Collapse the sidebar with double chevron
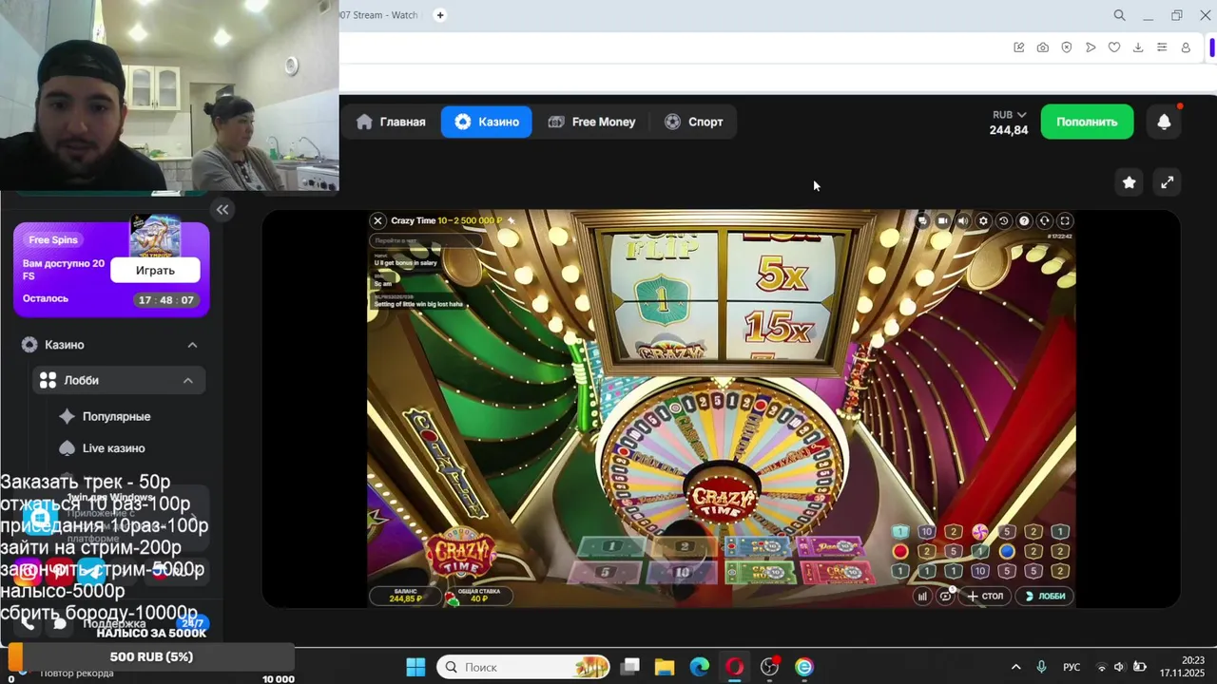 222,210
